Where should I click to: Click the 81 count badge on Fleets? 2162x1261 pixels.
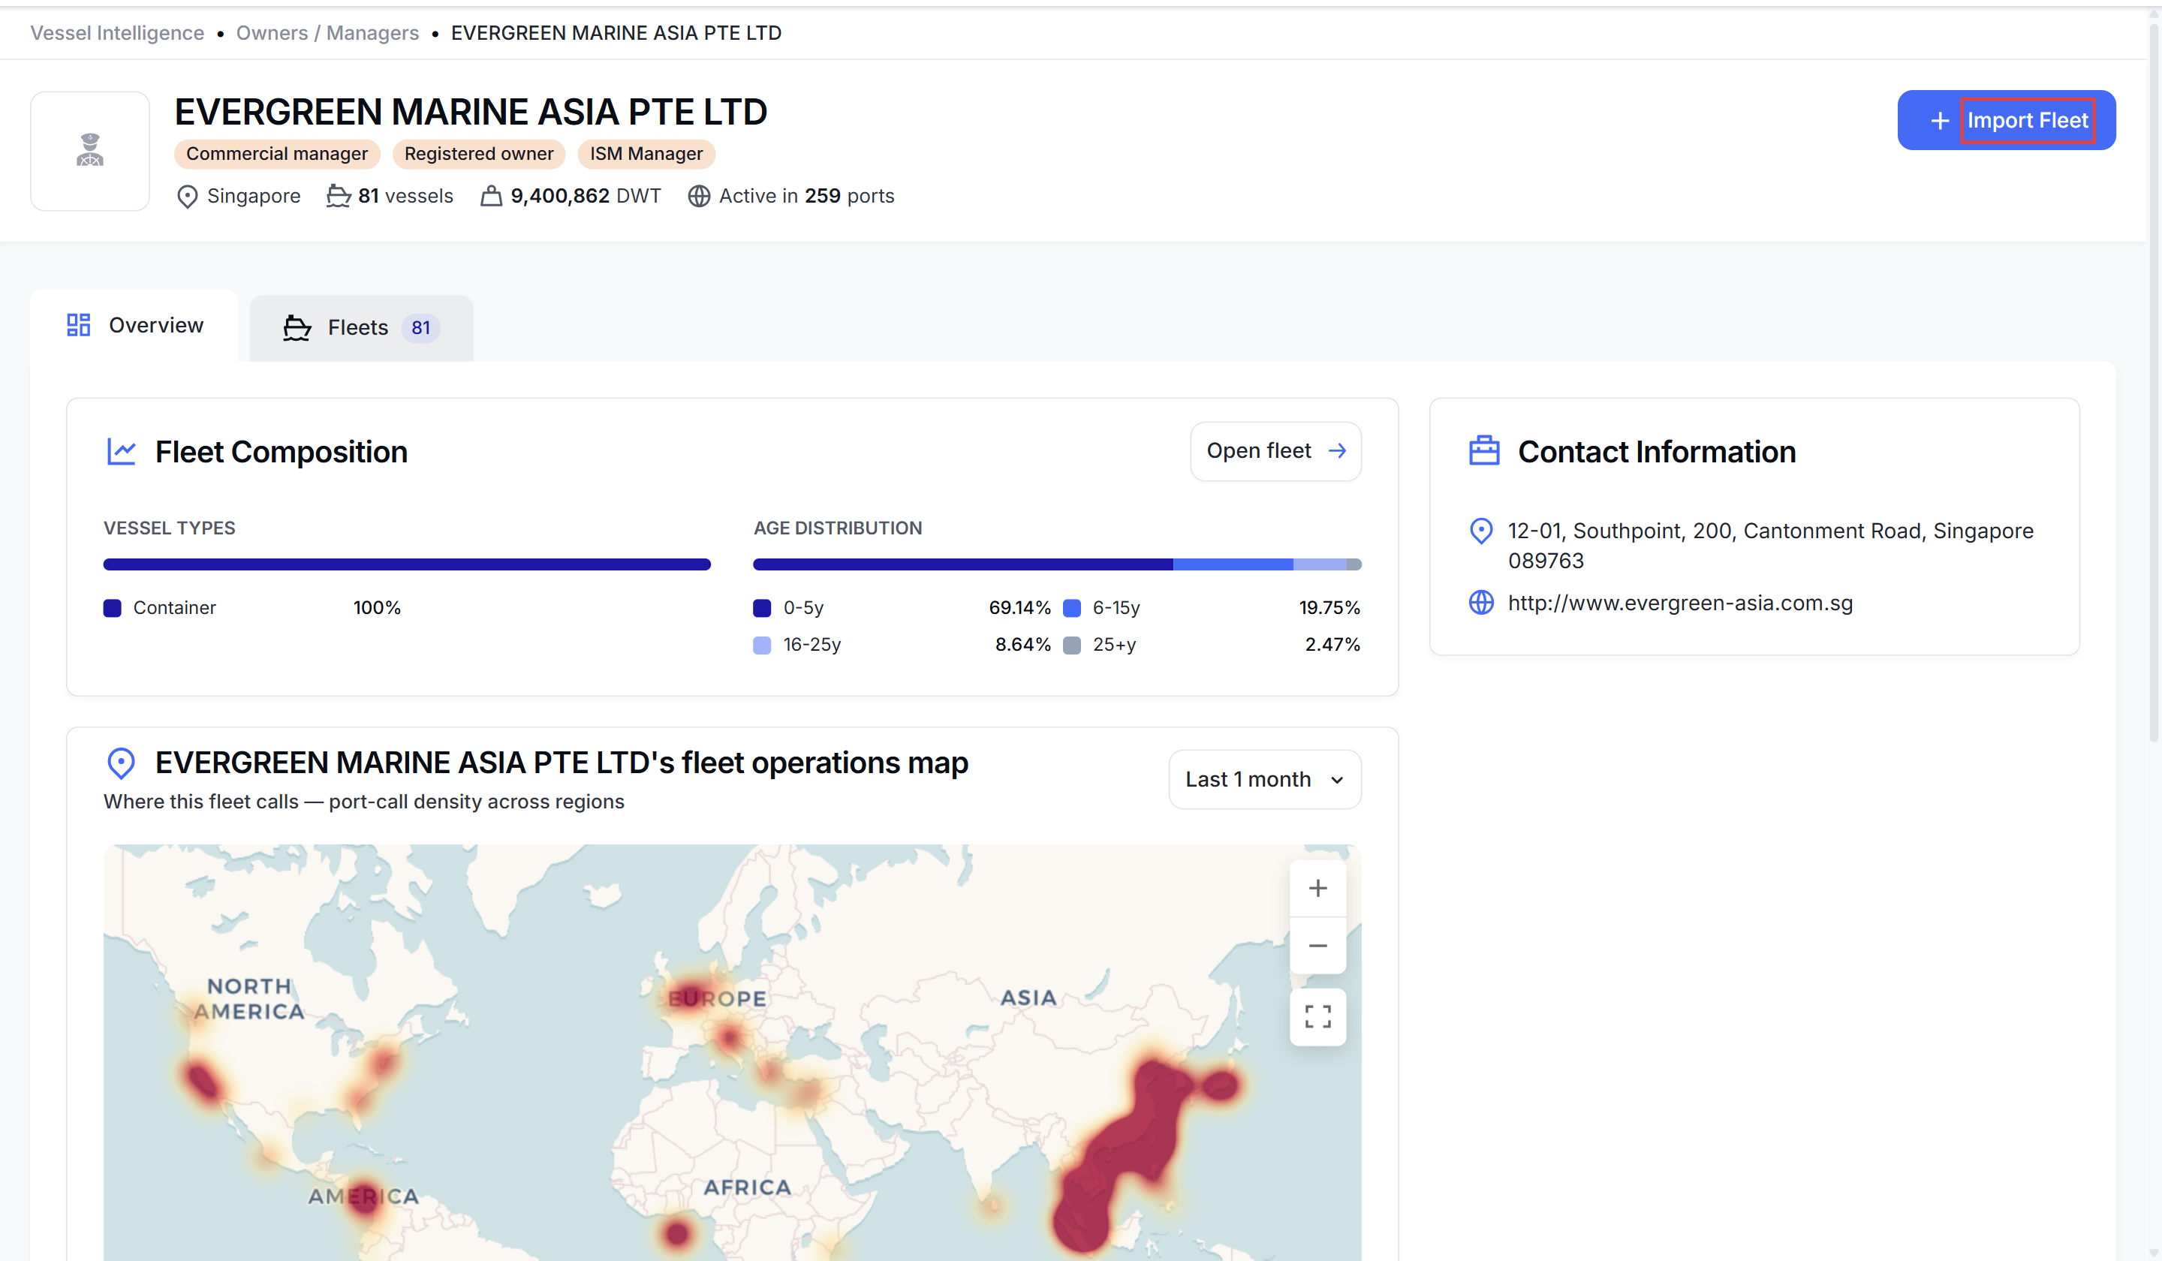(420, 328)
